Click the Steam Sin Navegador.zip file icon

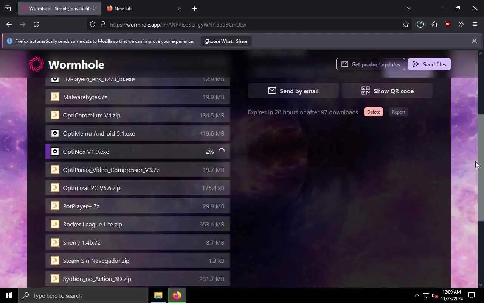55,261
